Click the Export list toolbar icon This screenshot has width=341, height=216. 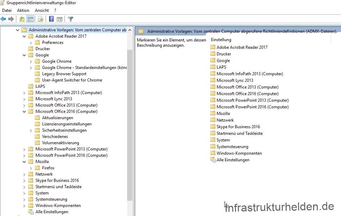click(x=41, y=19)
